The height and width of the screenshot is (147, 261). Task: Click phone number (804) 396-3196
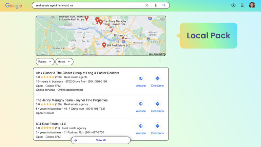[x=97, y=81]
